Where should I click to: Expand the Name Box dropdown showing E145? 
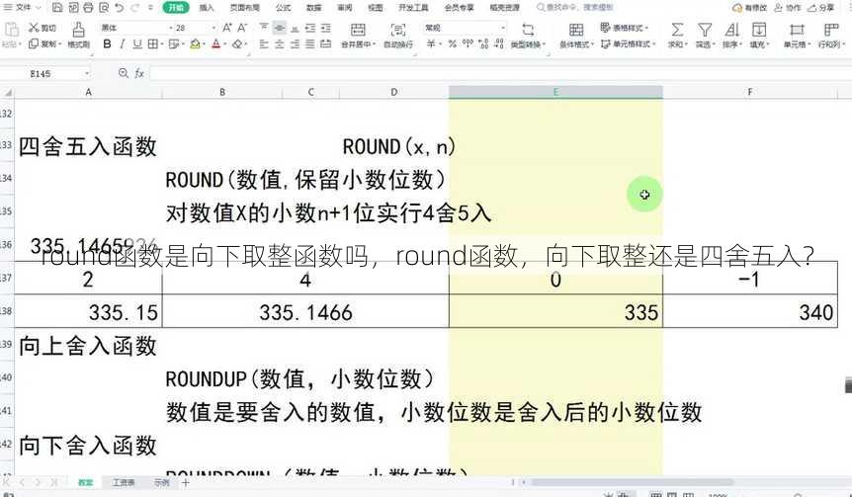[x=87, y=73]
